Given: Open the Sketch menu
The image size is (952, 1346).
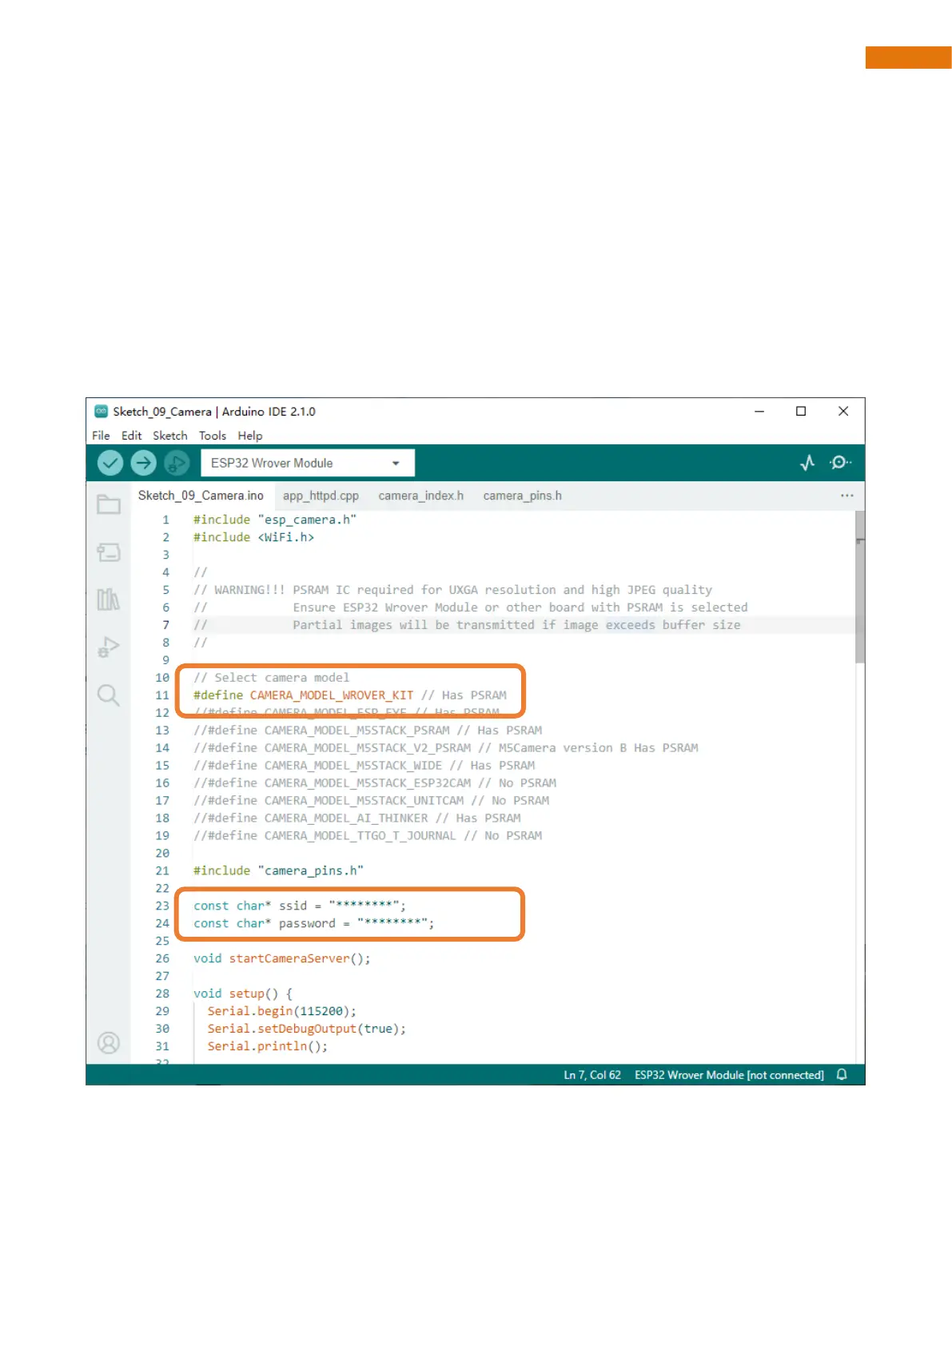Looking at the screenshot, I should [170, 436].
